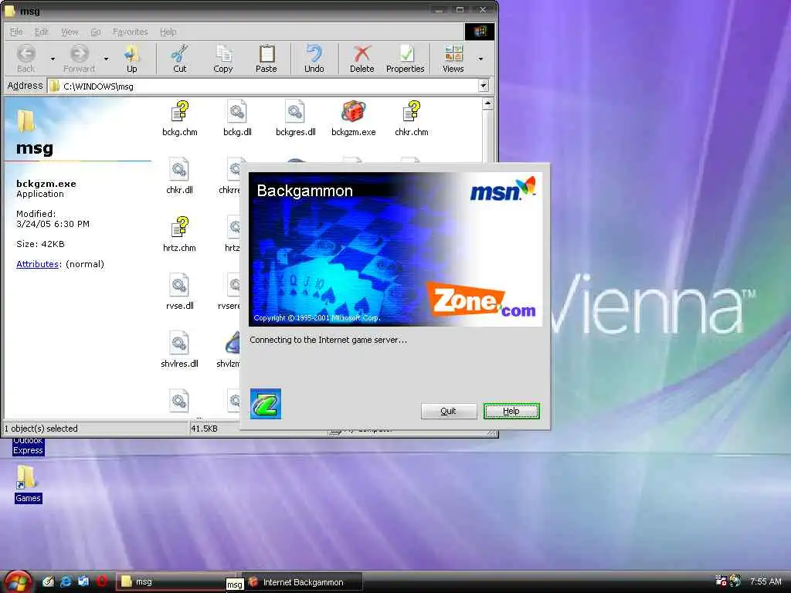
Task: Click the Windows flag throbber icon
Action: [479, 31]
